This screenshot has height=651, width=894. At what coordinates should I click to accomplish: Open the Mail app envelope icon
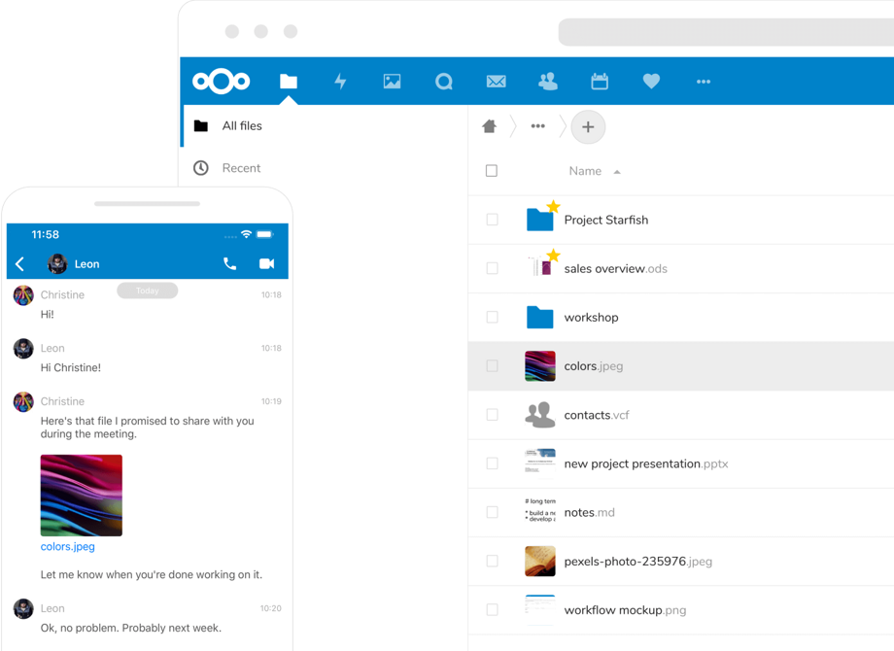(497, 82)
